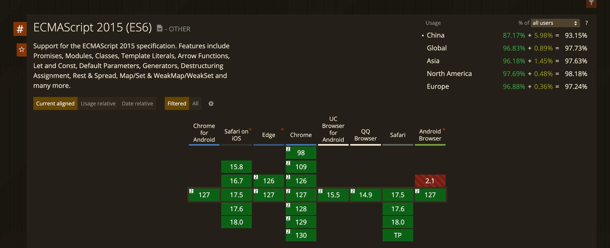Click note 2 marker on Chrome 98
The image size is (610, 248).
(x=288, y=149)
